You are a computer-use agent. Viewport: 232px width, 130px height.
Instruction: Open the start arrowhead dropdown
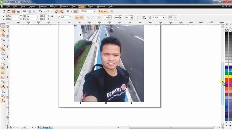(110, 17)
